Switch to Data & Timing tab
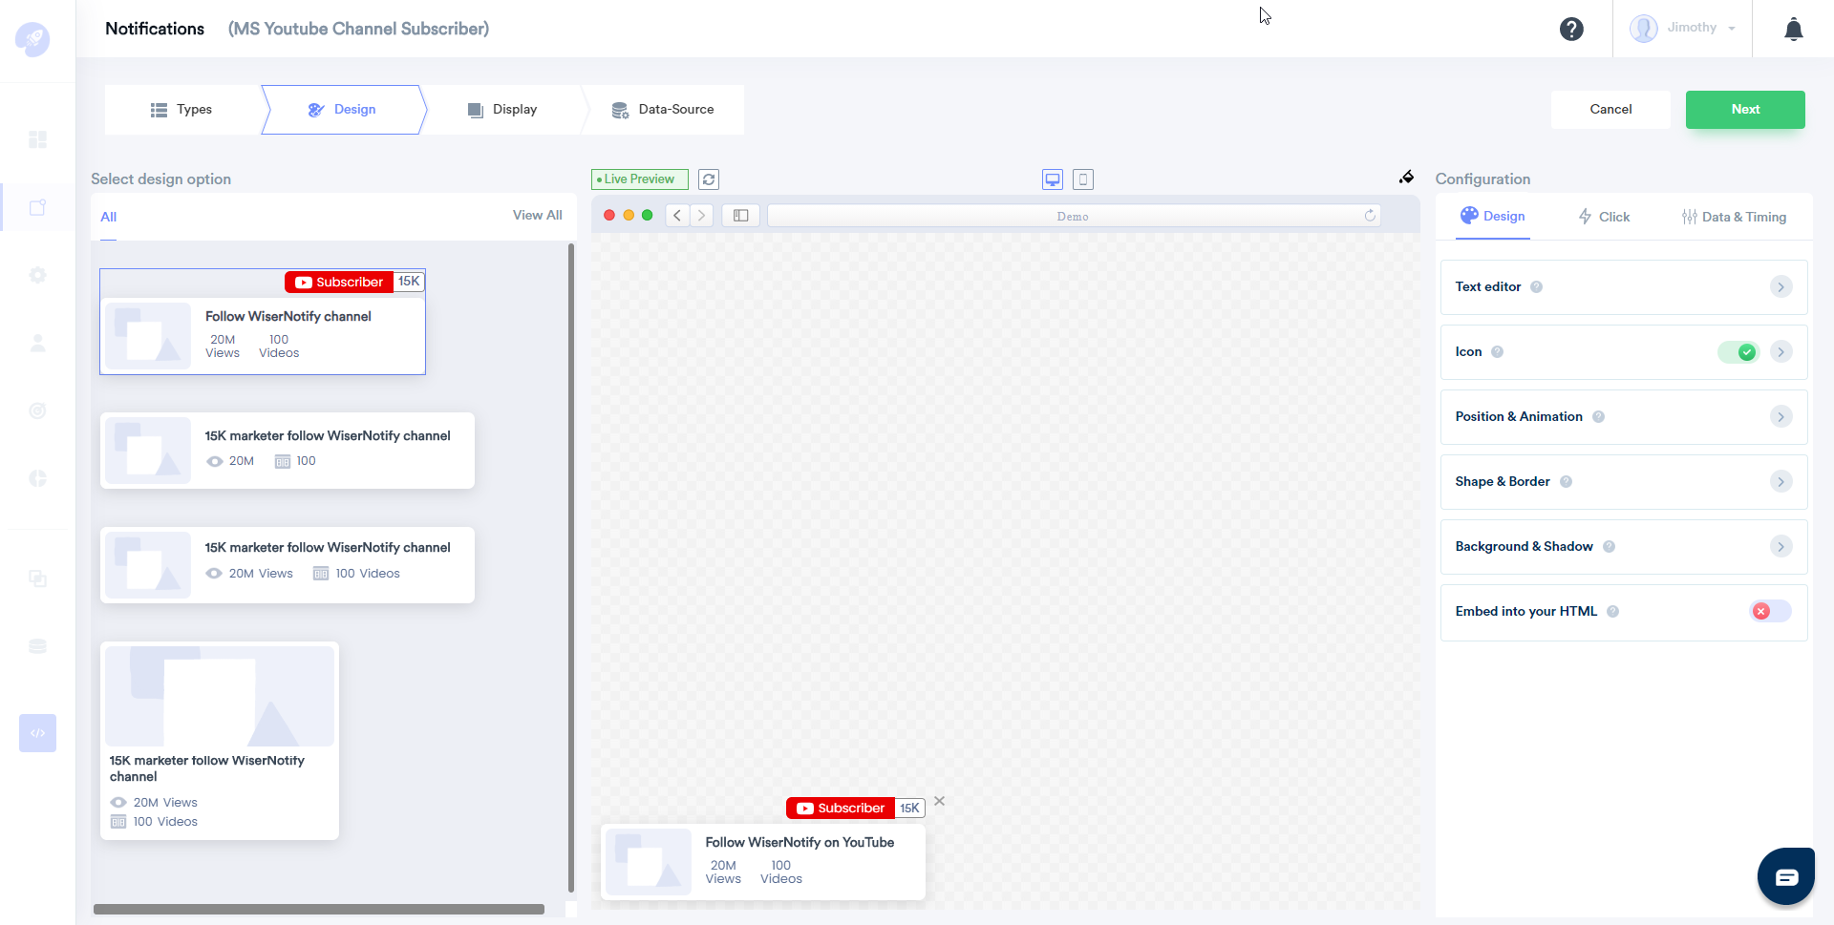Viewport: 1834px width, 925px height. point(1734,217)
